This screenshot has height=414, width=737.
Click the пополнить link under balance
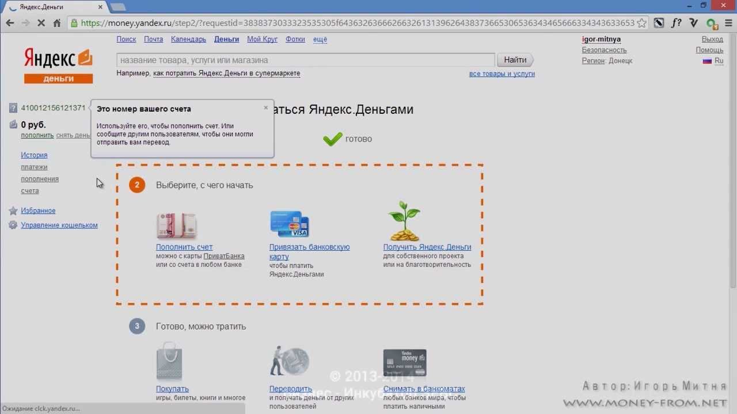tap(37, 135)
